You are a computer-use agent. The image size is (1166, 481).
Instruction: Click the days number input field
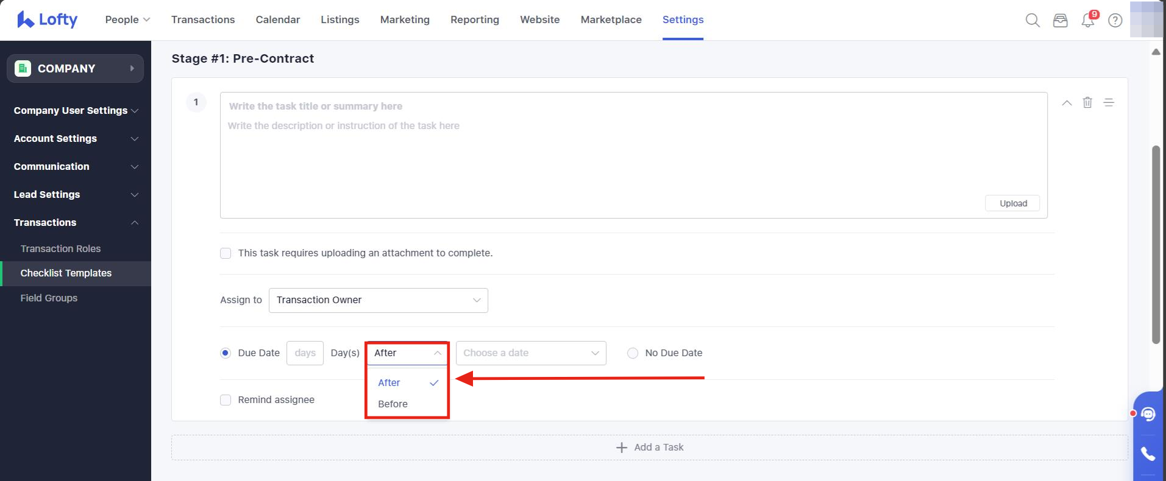tap(305, 353)
